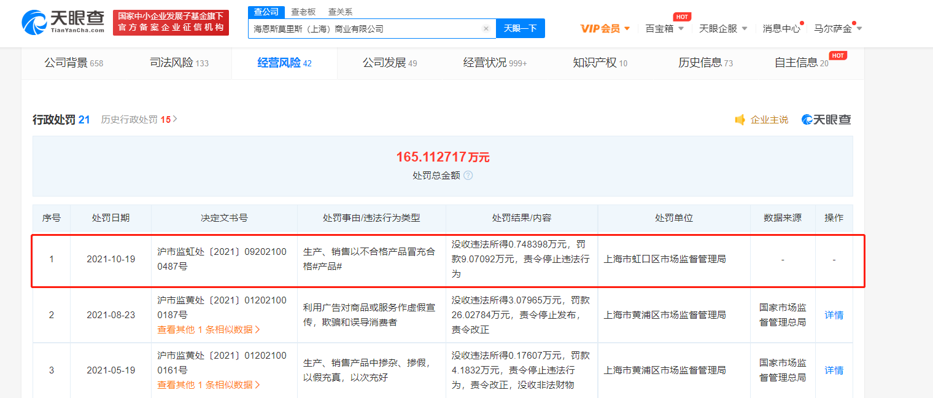Click the 天眼查 logo beside 企业主说

click(826, 120)
